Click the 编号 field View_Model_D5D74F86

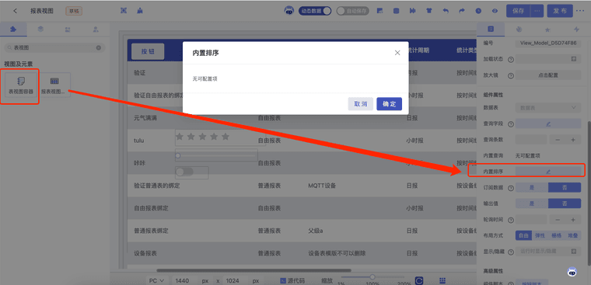548,43
